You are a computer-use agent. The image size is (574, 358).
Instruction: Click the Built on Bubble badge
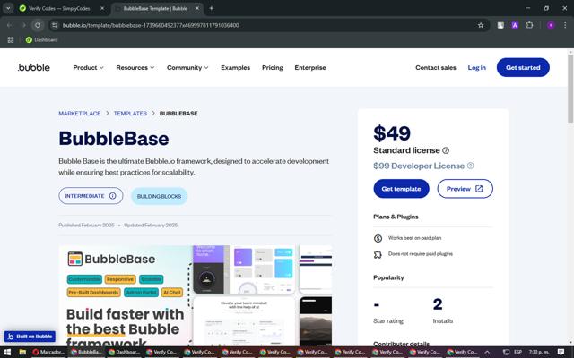[30, 337]
